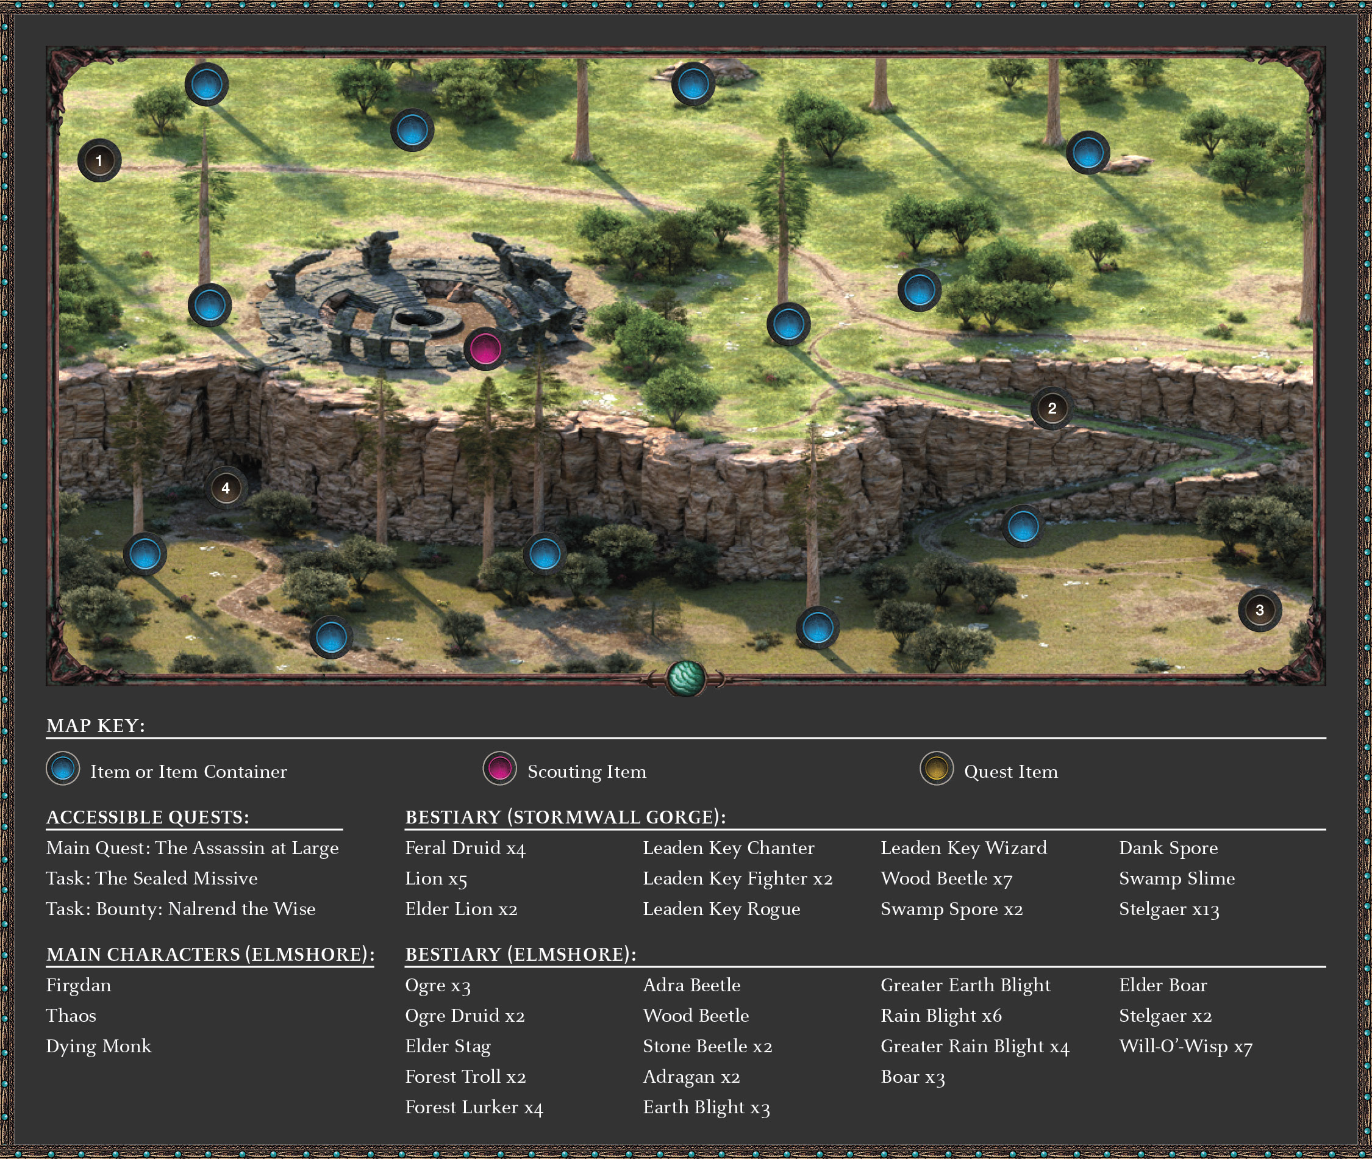Select "Leaden Key Wizard"
The height and width of the screenshot is (1159, 1372).
pyautogui.click(x=963, y=847)
